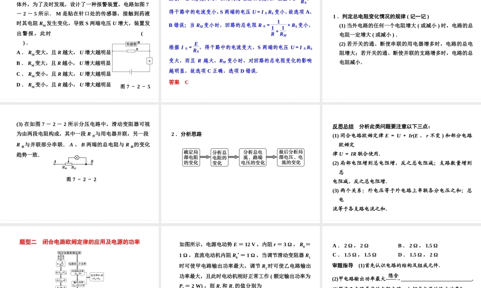Screen dimensions: 481x288
Task: Select answer 'B．2Ω，1.5Ω'
Action: [418, 245]
